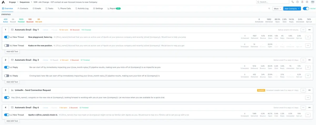
Task: Open options menu for Automatic Email Day 3
Action: tap(303, 60)
